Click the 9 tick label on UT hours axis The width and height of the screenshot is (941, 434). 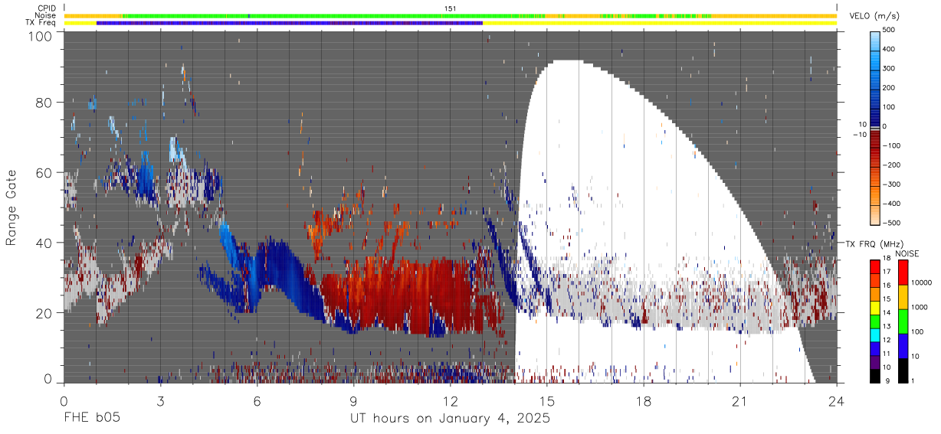coord(353,401)
